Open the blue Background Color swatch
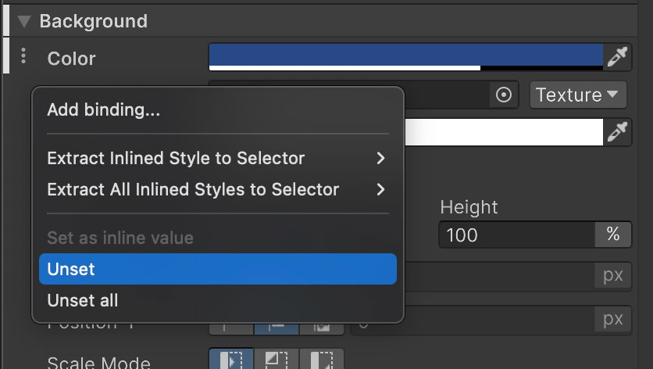The image size is (653, 369). tap(405, 57)
